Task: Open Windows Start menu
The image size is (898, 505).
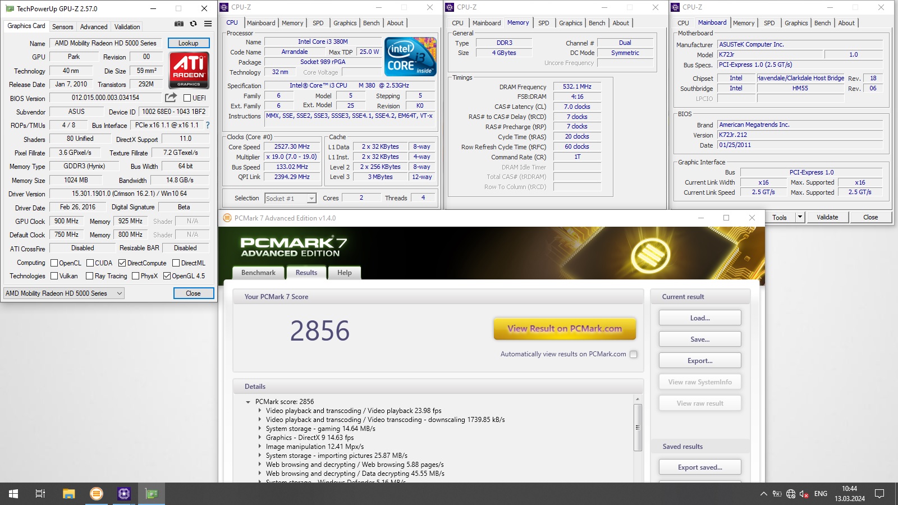Action: [x=13, y=494]
